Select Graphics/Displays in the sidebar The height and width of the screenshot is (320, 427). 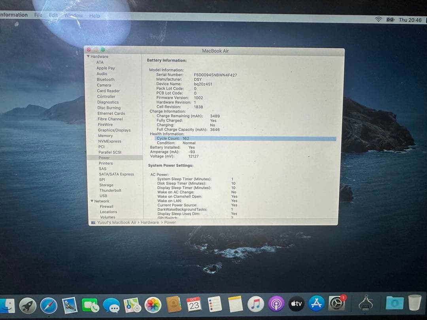pyautogui.click(x=113, y=130)
